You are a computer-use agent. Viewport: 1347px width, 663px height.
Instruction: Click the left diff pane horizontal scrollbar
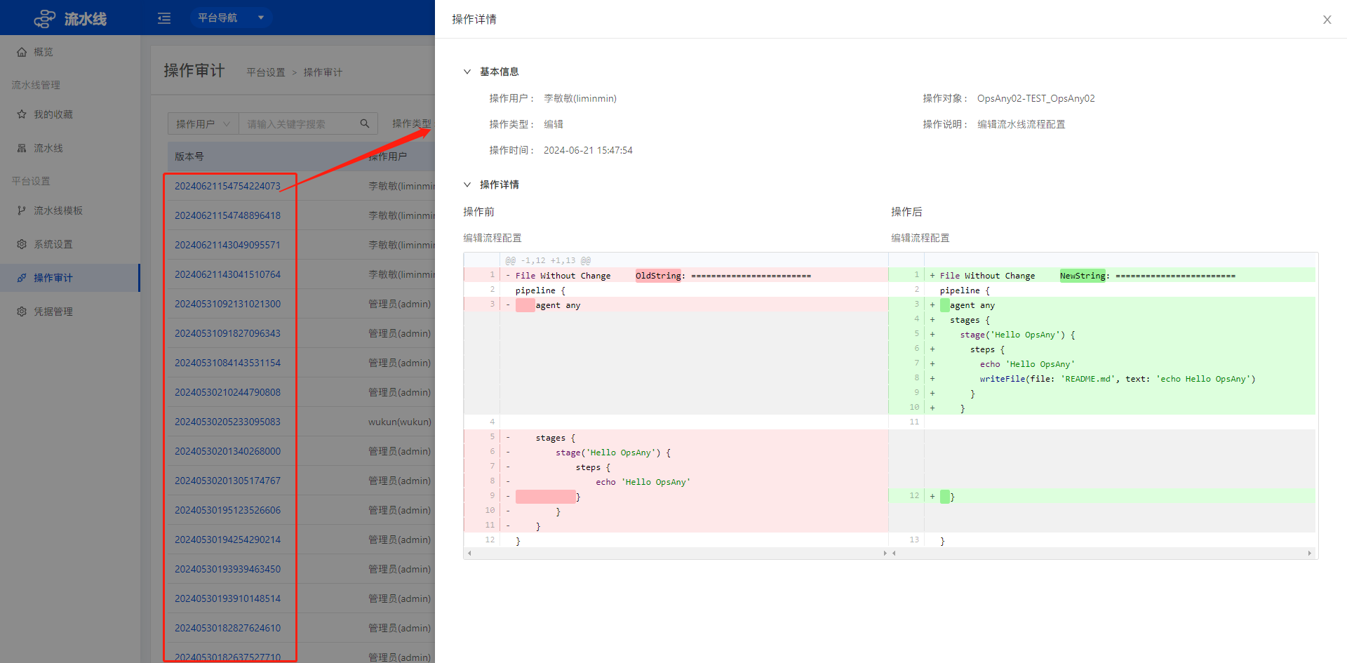tap(676, 554)
